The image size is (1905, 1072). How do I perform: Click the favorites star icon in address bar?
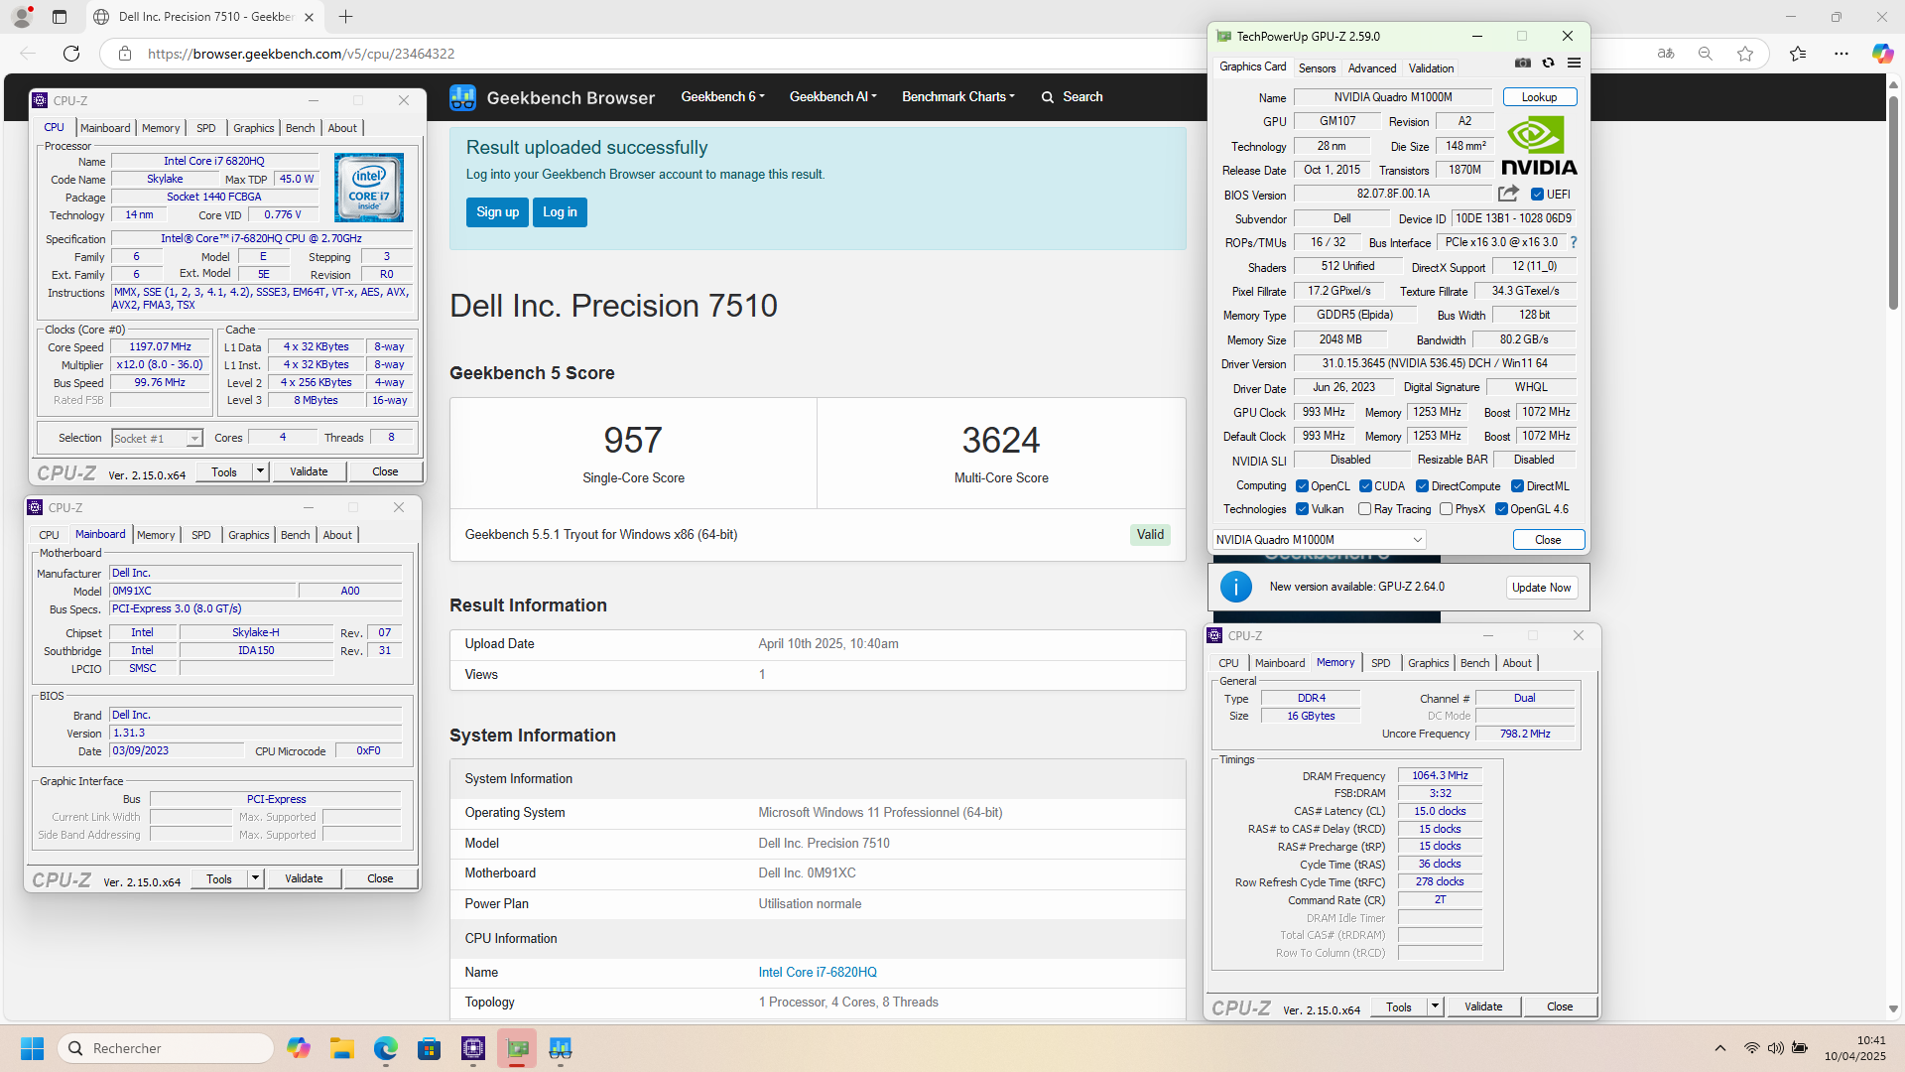1745,54
